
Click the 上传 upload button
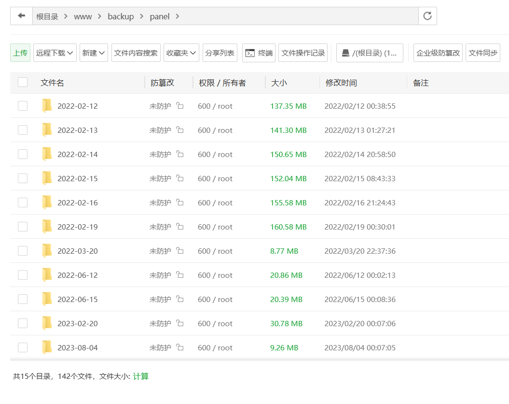(x=20, y=53)
